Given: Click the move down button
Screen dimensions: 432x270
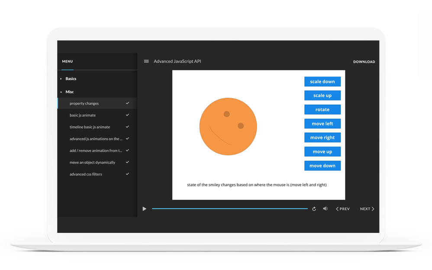Looking at the screenshot, I should (x=322, y=166).
